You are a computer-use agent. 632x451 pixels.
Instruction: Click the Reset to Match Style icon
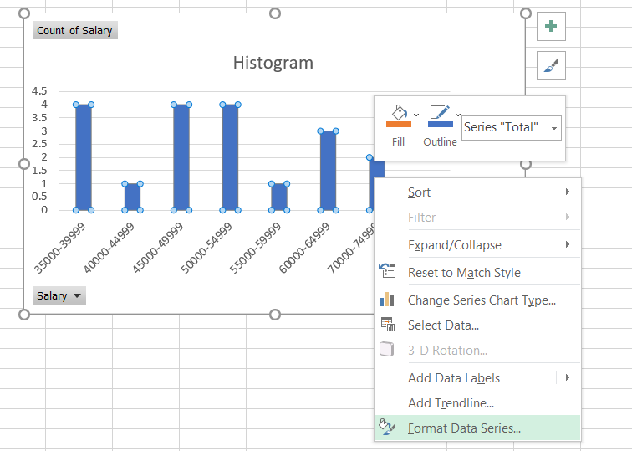[x=387, y=272]
